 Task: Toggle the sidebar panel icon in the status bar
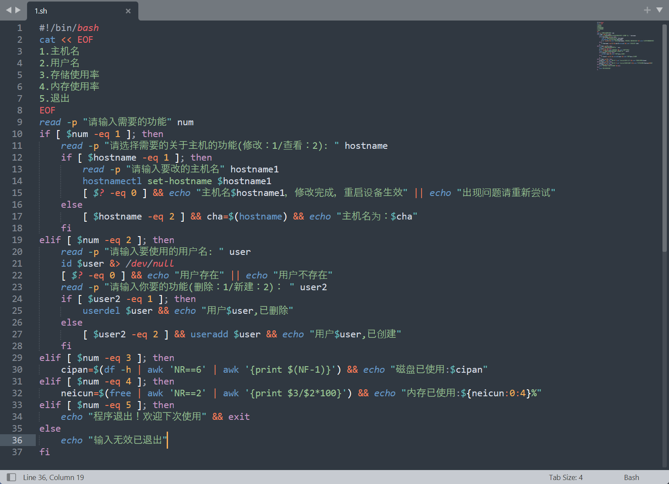11,477
